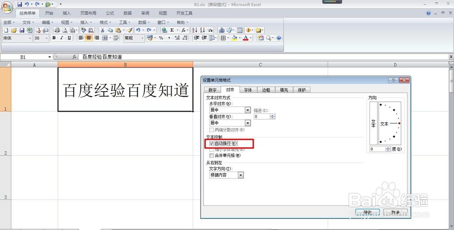Click the Cut scissors icon
The image size is (454, 230).
coord(102,30)
